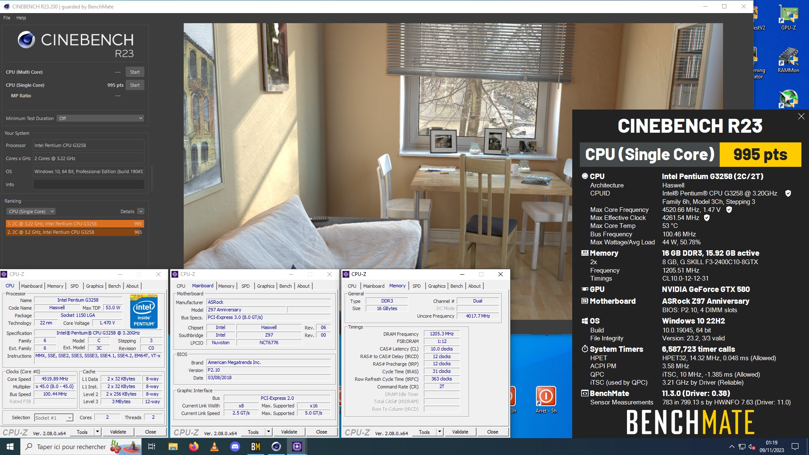The width and height of the screenshot is (809, 455).
Task: Open Tools dropdown arrow in Memory window
Action: tap(439, 432)
